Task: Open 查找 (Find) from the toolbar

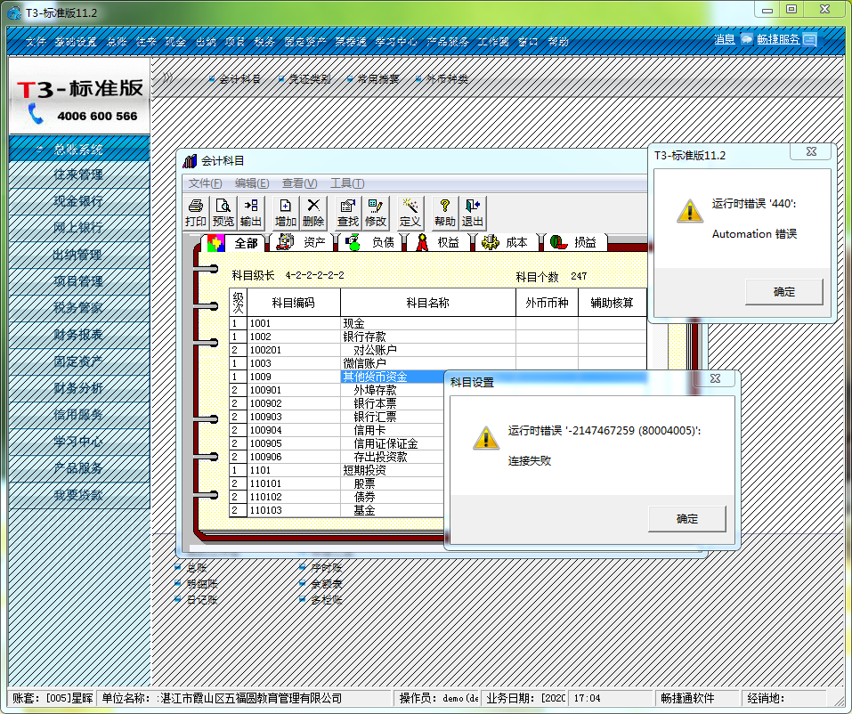Action: coord(348,213)
